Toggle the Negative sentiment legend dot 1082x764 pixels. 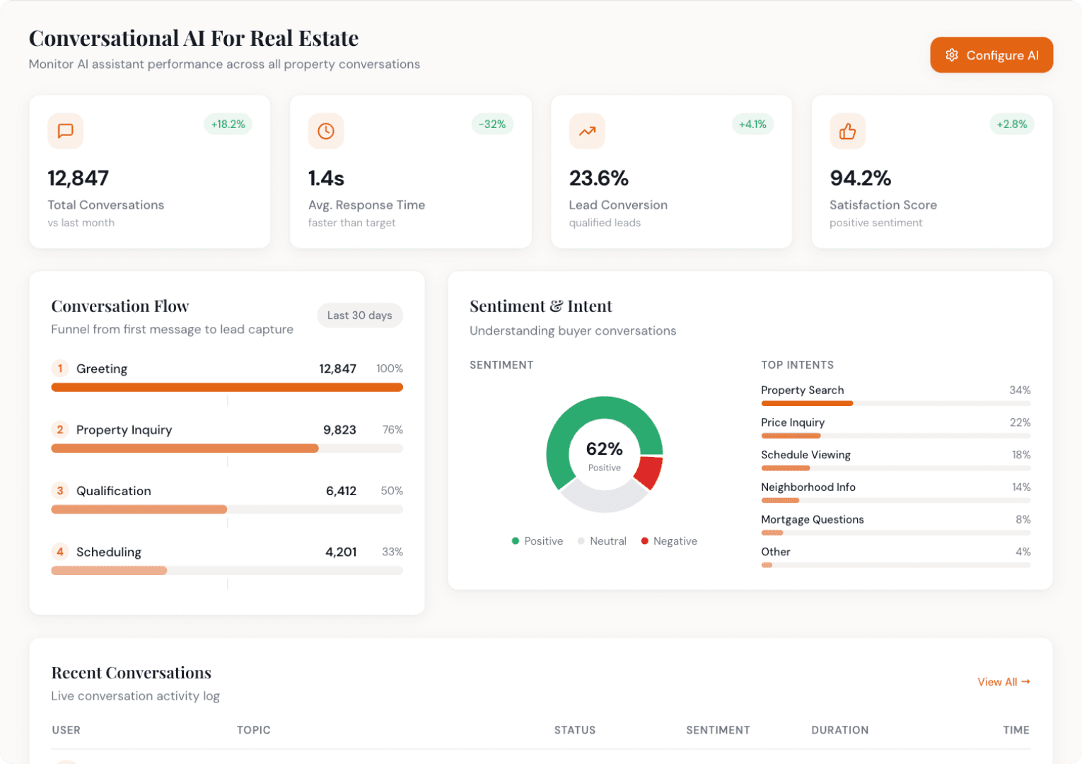tap(644, 540)
